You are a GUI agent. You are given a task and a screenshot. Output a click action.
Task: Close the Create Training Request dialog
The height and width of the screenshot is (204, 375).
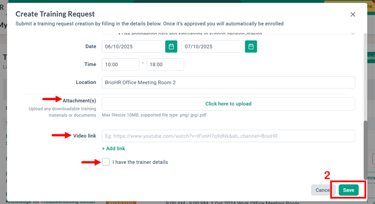pyautogui.click(x=353, y=14)
